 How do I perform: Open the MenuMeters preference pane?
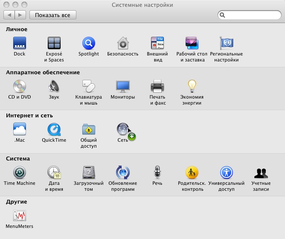20,216
